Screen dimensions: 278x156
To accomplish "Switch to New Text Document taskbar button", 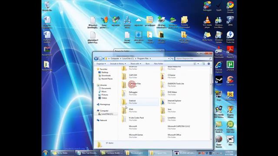I will tap(87, 153).
